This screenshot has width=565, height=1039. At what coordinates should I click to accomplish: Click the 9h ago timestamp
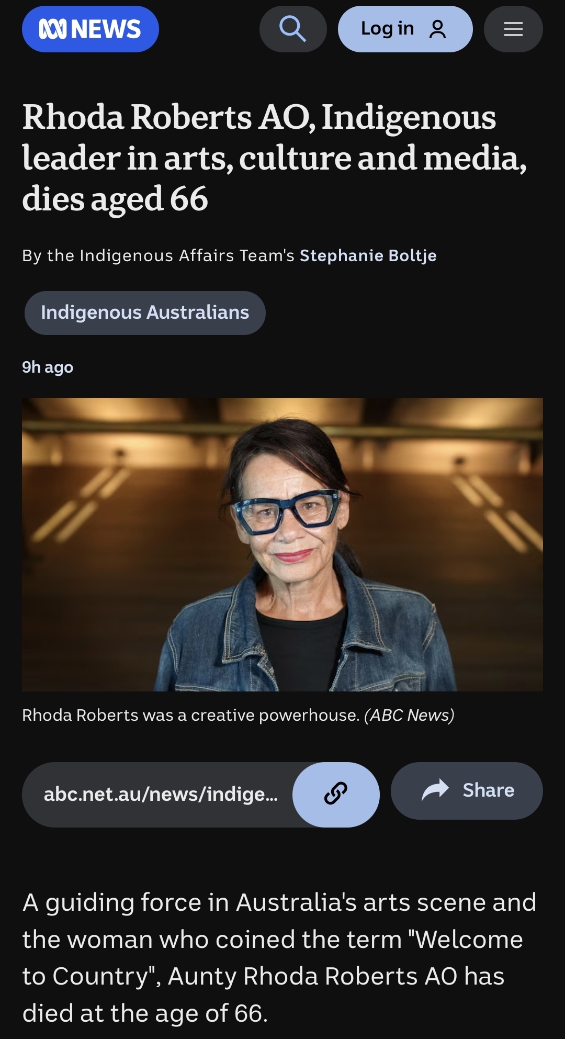click(48, 367)
